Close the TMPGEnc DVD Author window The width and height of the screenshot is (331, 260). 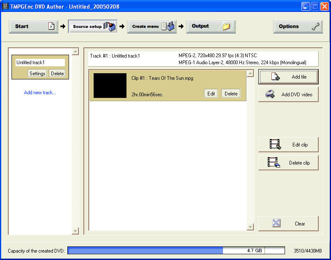[324, 6]
